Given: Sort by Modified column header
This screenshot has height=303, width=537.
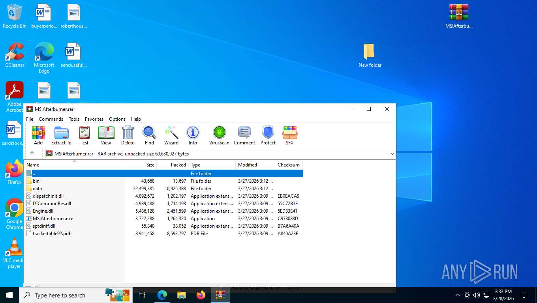Looking at the screenshot, I should coord(255,165).
